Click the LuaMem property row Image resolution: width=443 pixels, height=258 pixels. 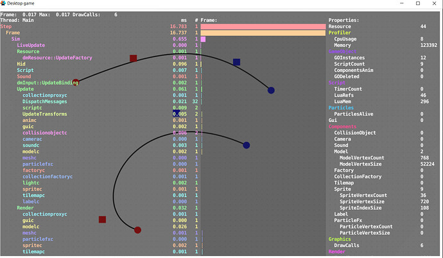(345, 101)
